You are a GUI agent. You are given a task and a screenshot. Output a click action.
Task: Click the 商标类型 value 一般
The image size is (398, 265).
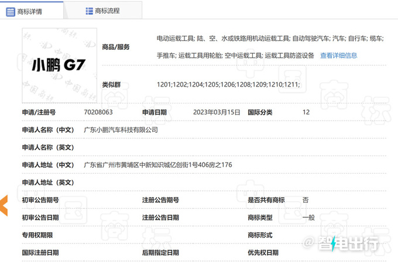click(308, 217)
